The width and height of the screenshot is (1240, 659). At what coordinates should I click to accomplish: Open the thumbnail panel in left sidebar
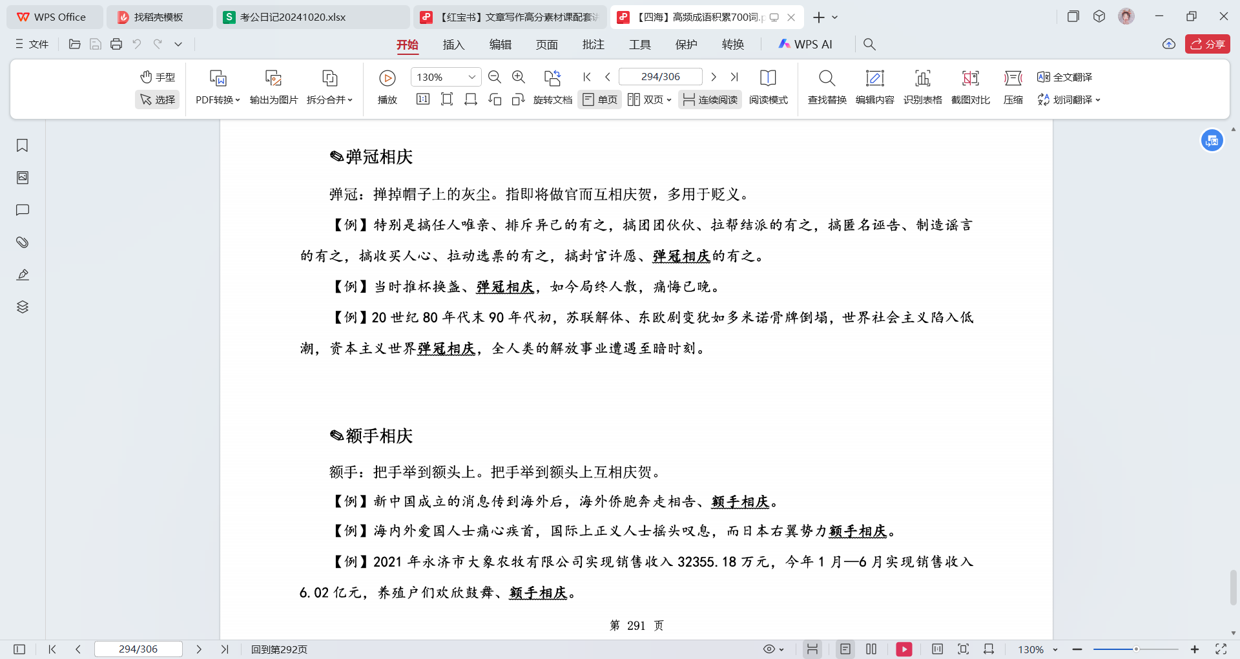pyautogui.click(x=23, y=178)
